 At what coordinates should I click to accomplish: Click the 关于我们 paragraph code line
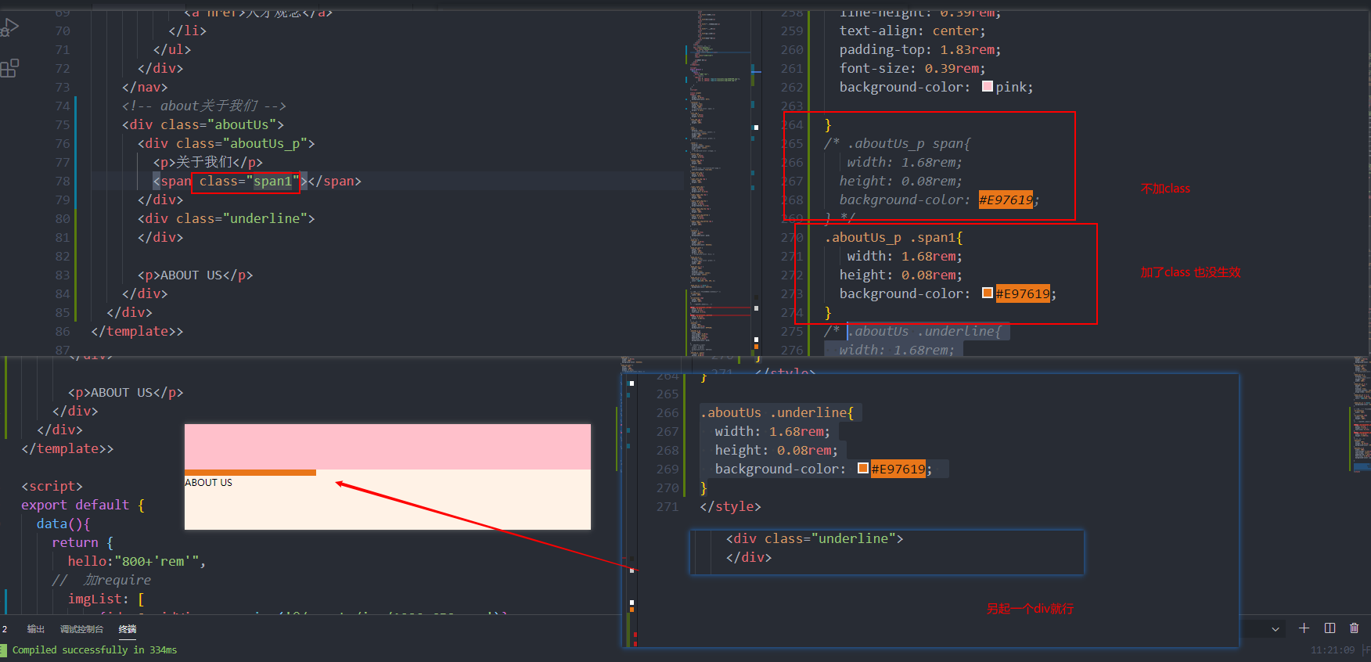point(208,163)
